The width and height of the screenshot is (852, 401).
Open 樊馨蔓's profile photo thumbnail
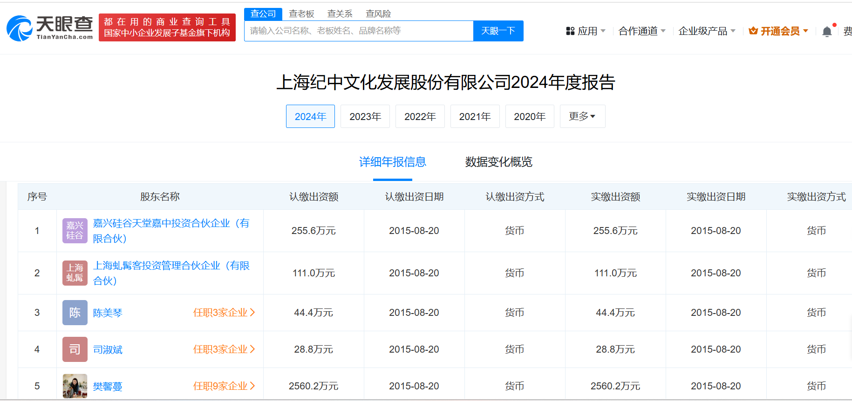coord(75,386)
